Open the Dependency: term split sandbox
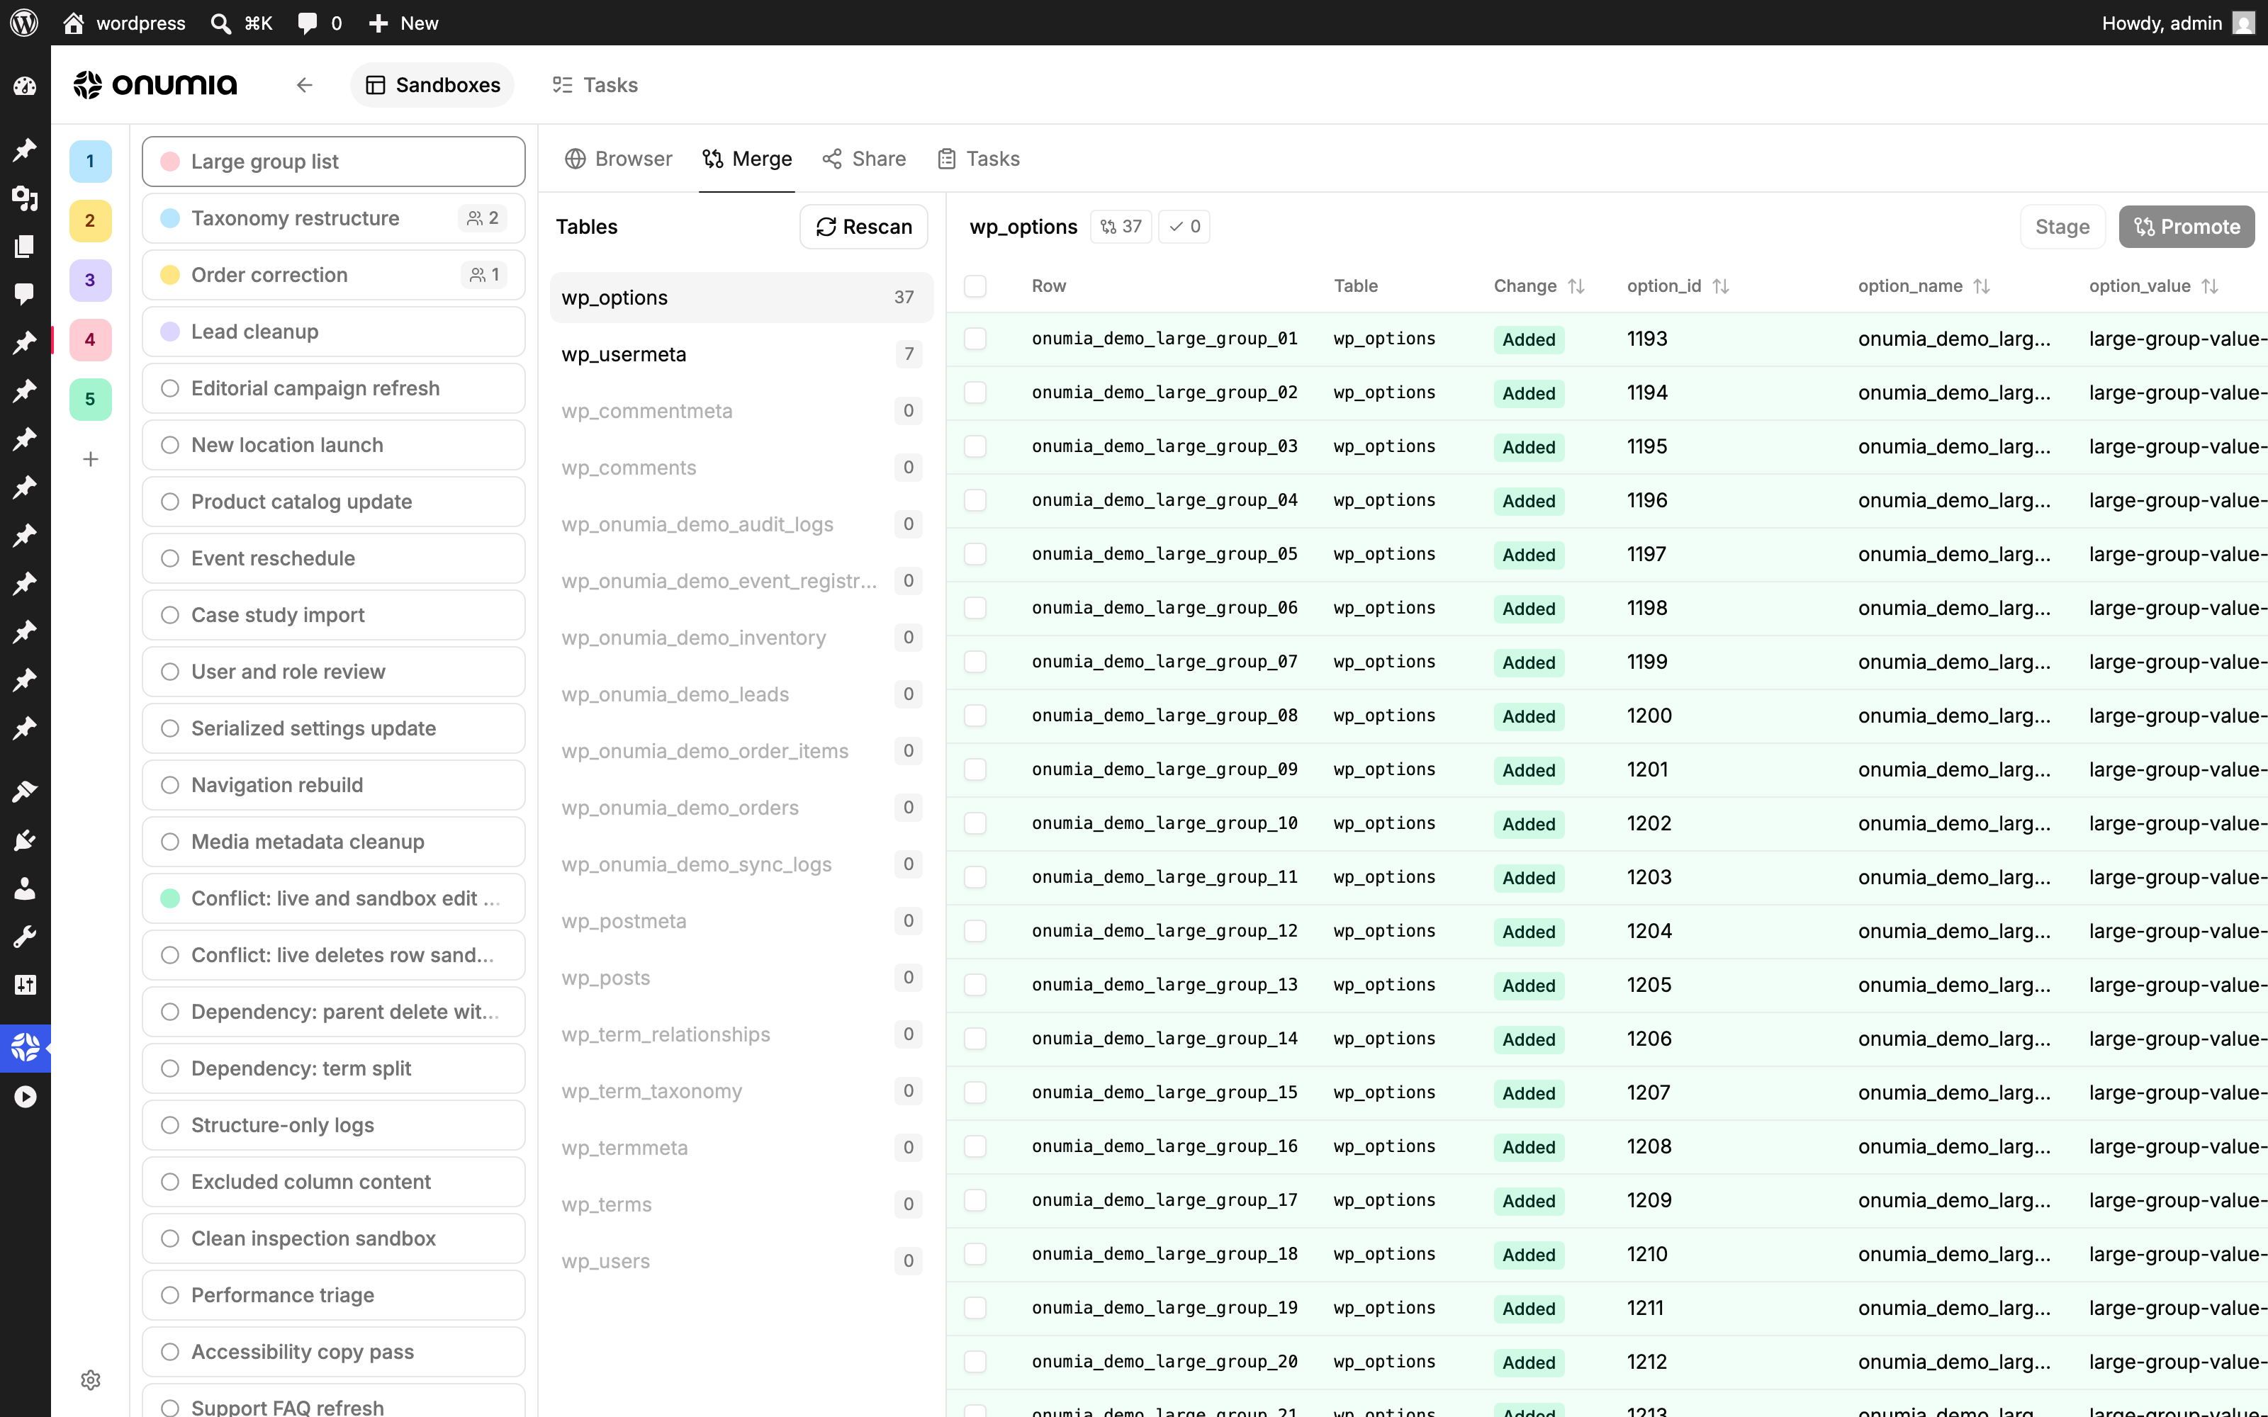 [334, 1068]
